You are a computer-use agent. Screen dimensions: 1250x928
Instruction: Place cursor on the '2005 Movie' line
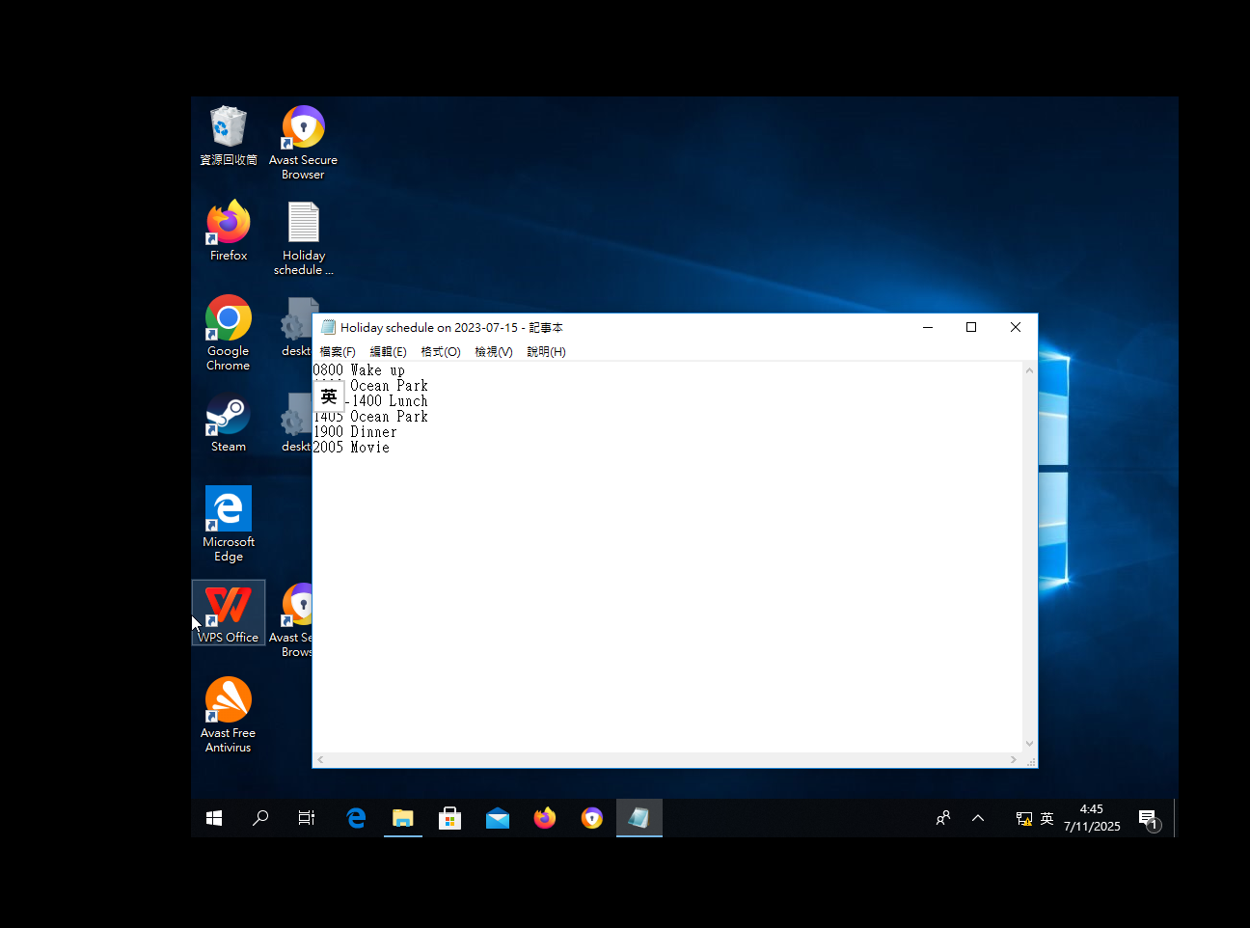click(x=351, y=448)
